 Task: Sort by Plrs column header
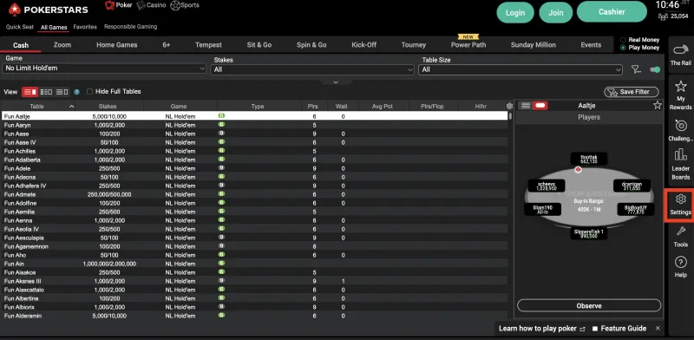(312, 106)
